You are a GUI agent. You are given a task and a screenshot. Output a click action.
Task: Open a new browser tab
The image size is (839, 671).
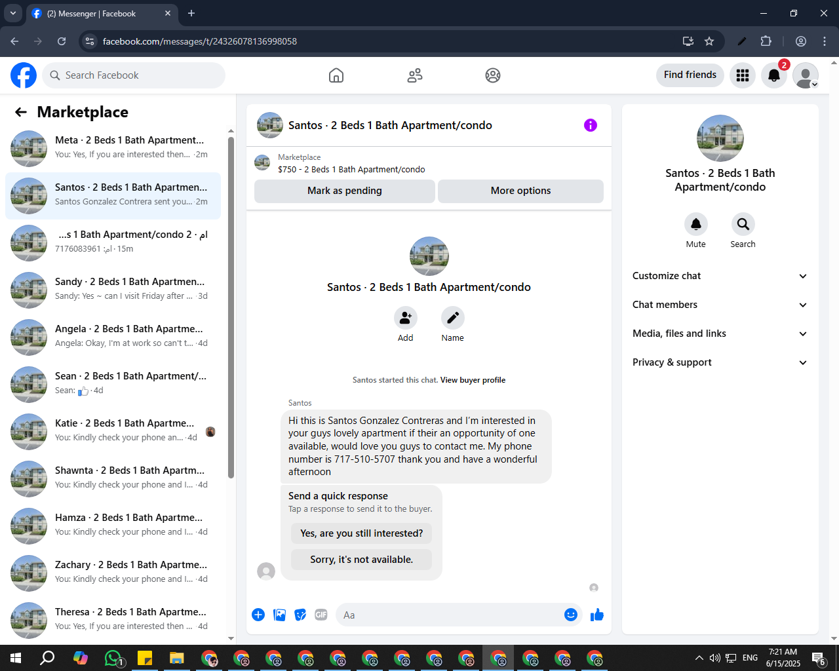(191, 13)
